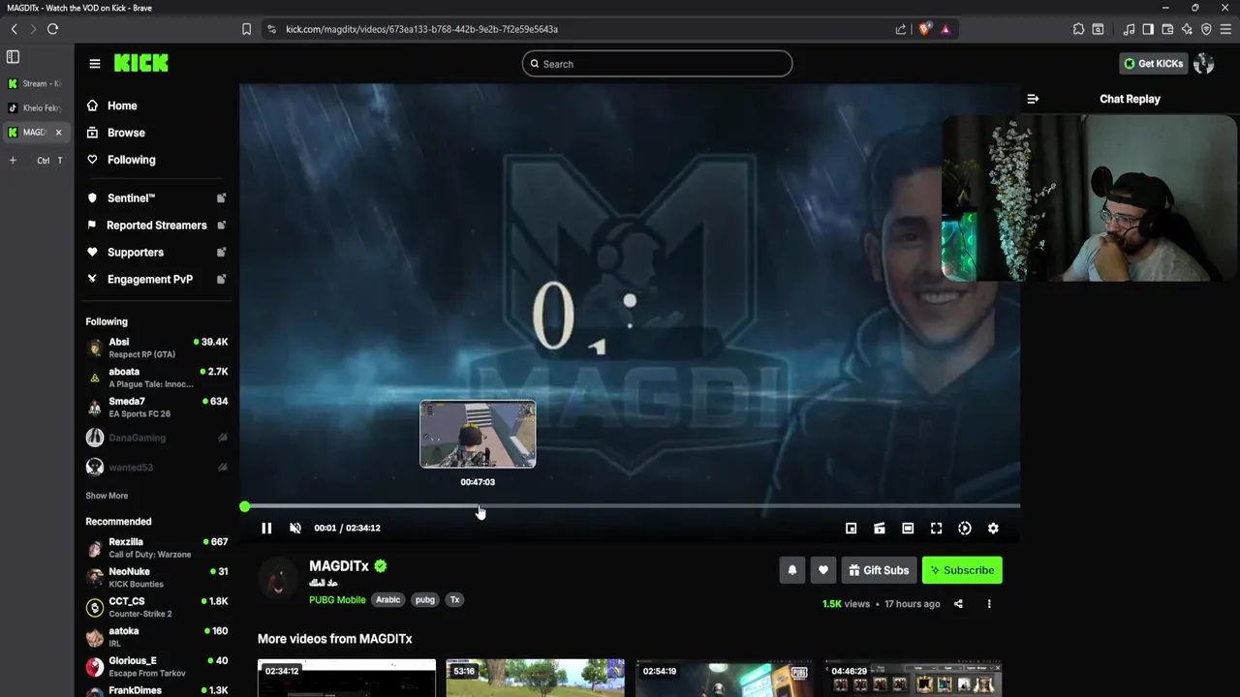1240x697 pixels.
Task: Enter fullscreen video mode
Action: [x=936, y=529]
